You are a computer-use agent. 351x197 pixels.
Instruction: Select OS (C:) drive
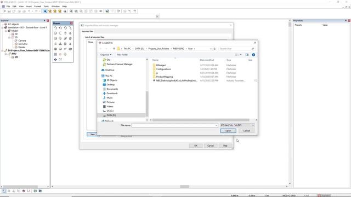point(110,111)
